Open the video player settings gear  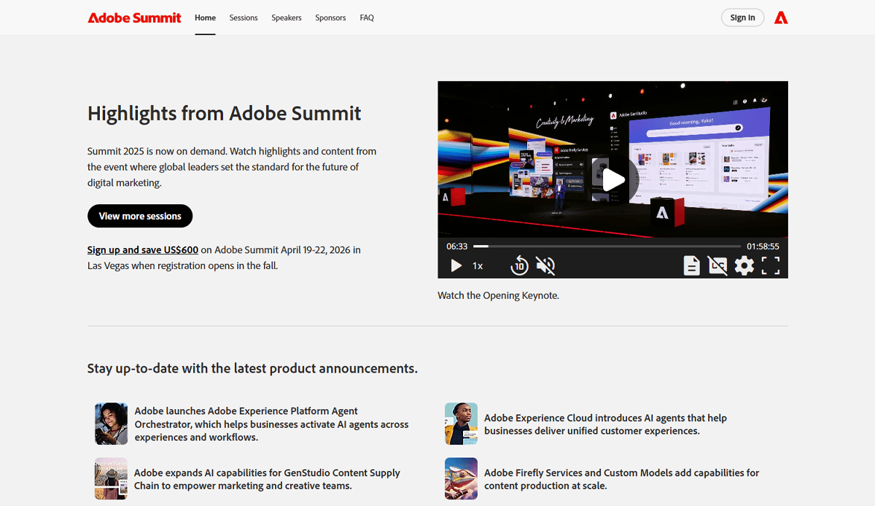(744, 265)
